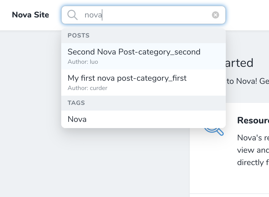Open the "Second Nova Post-category_second" search result
This screenshot has width=269, height=197.
tap(134, 52)
